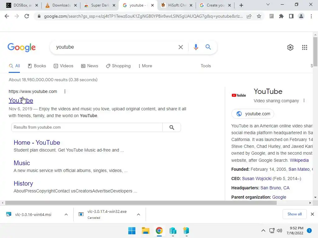Click Show all downloads
Viewport: 318px width, 238px height.
tap(294, 214)
